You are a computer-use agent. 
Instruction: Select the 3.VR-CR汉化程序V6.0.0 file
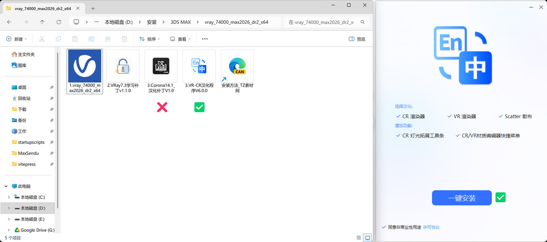pyautogui.click(x=199, y=71)
